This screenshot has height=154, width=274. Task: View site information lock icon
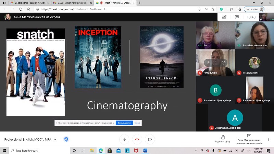(37, 9)
